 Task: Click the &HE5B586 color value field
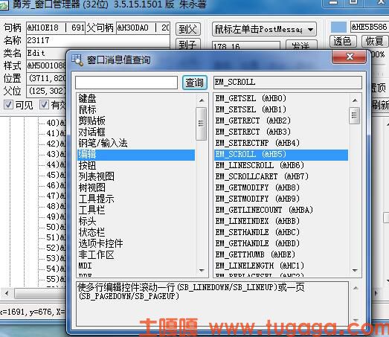coord(369,27)
